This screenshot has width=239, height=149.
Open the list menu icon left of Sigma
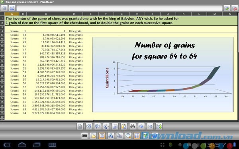click(x=4, y=8)
